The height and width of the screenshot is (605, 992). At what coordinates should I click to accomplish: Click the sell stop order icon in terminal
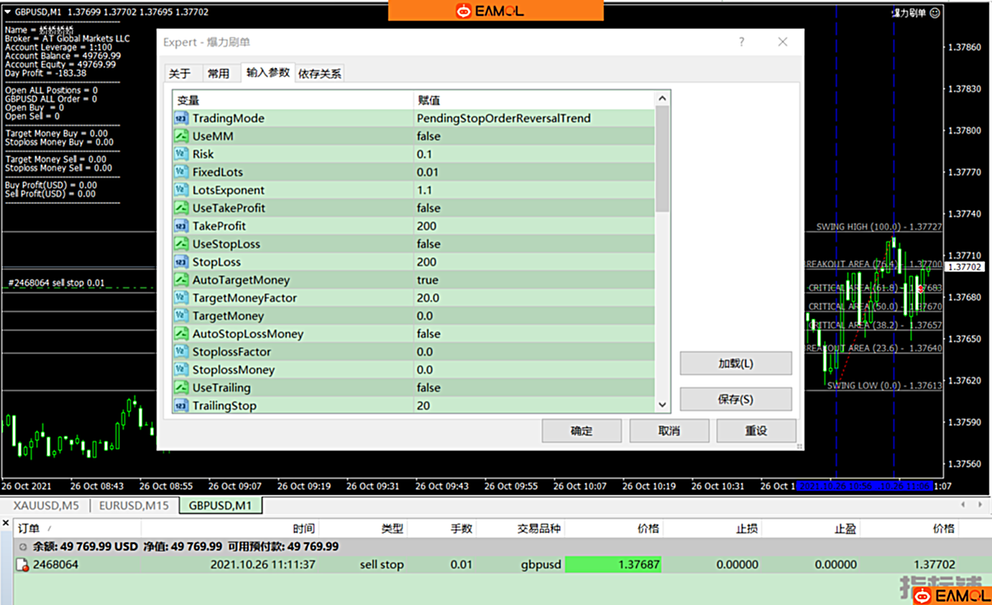[x=22, y=565]
